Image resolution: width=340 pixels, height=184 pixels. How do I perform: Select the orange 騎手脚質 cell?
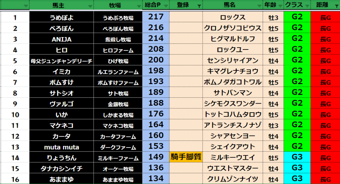(x=186, y=157)
